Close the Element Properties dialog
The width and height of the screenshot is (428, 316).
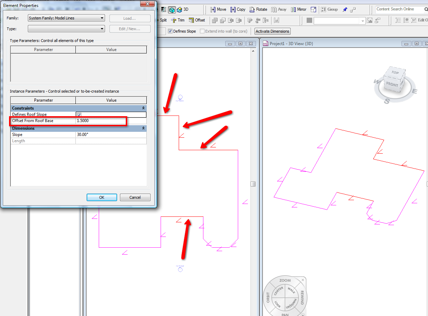point(147,3)
